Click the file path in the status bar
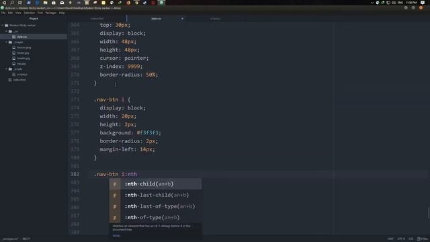 pyautogui.click(x=11, y=239)
